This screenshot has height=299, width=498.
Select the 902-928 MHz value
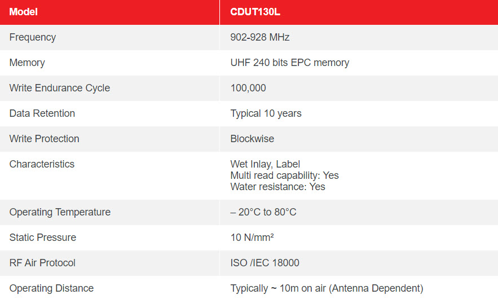(x=260, y=37)
